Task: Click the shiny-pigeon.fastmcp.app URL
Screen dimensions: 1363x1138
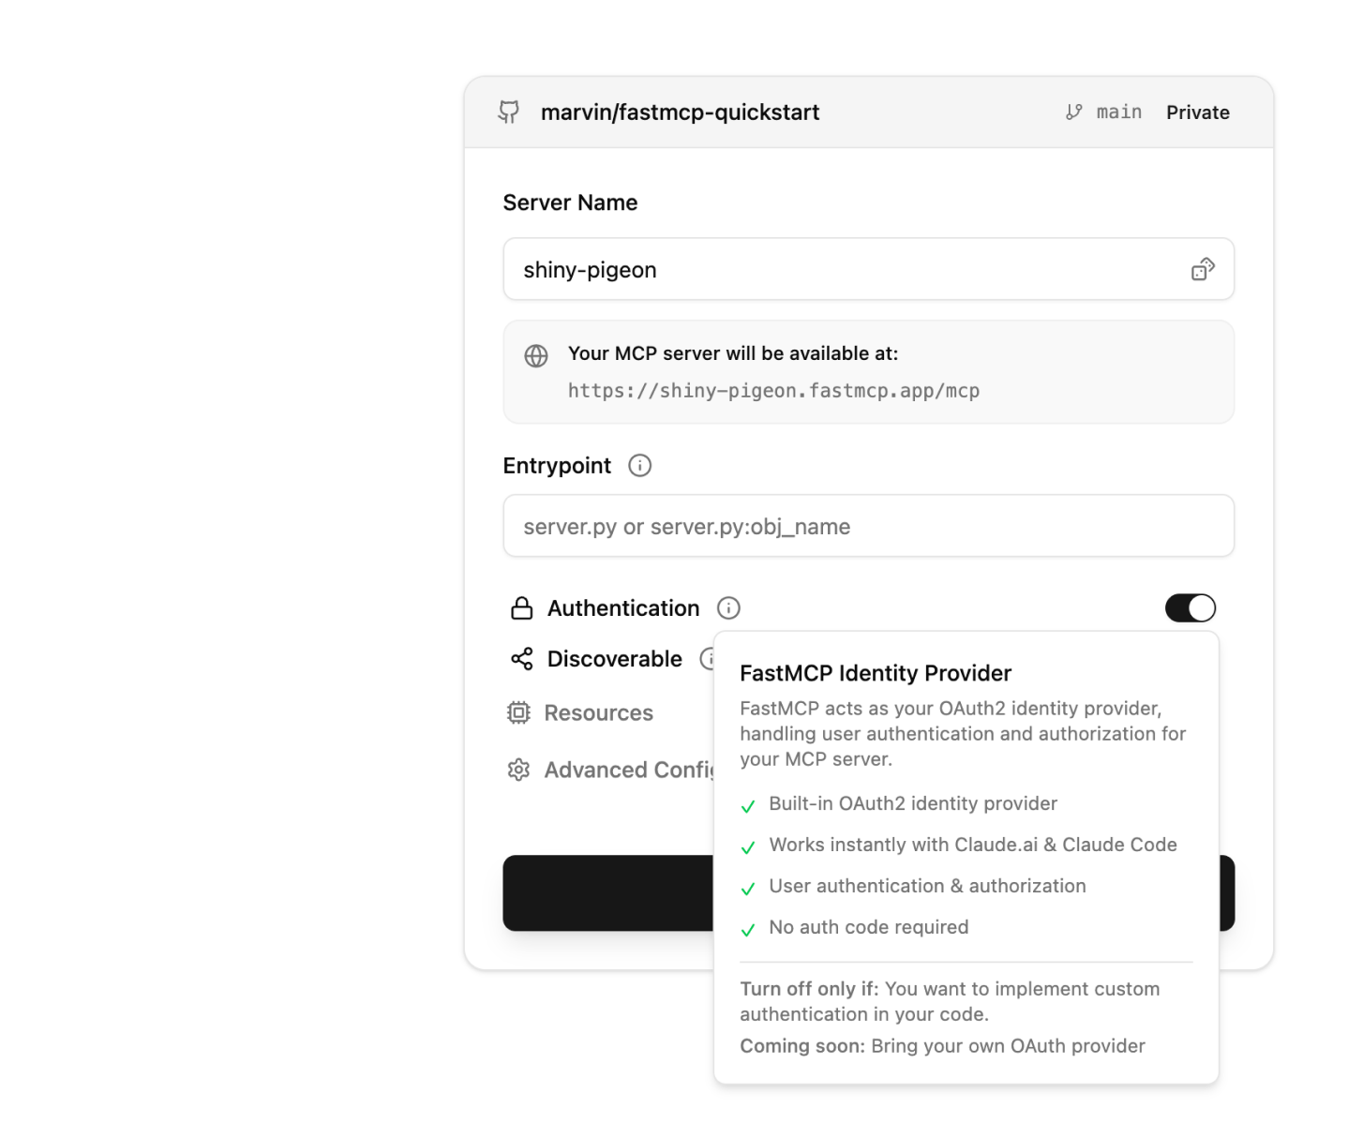Action: 773,390
